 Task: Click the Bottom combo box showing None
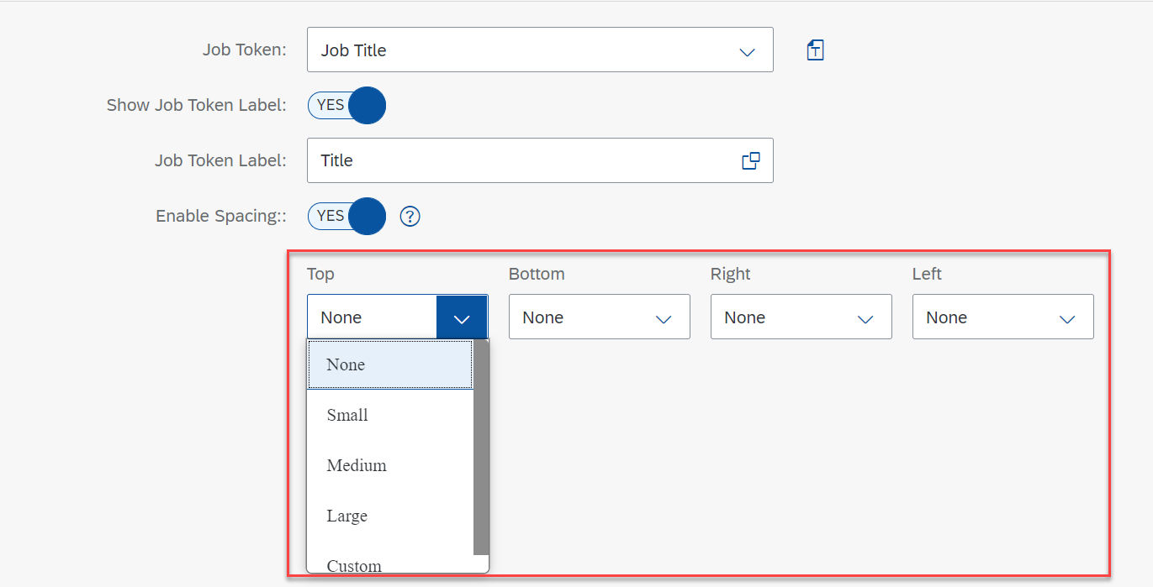pos(599,317)
